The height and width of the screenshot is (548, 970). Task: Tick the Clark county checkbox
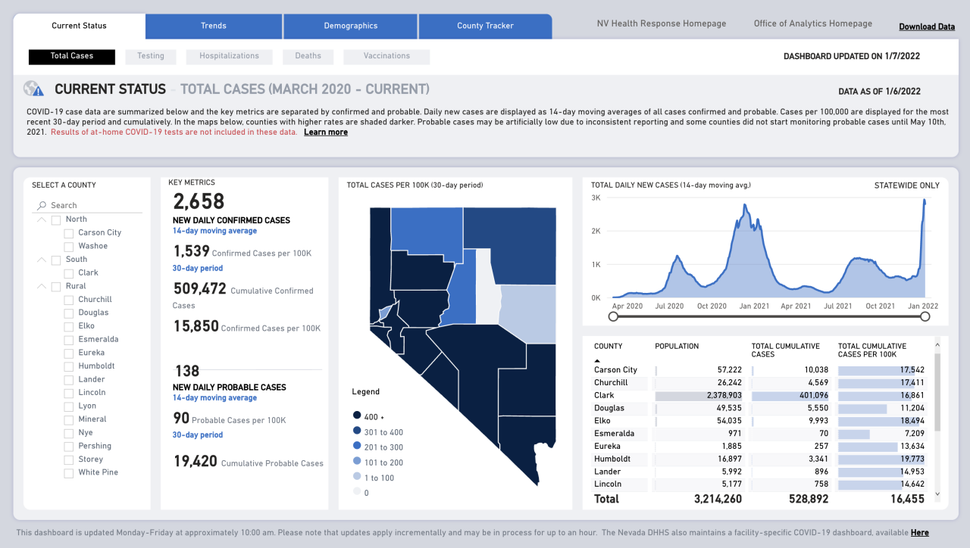[69, 273]
